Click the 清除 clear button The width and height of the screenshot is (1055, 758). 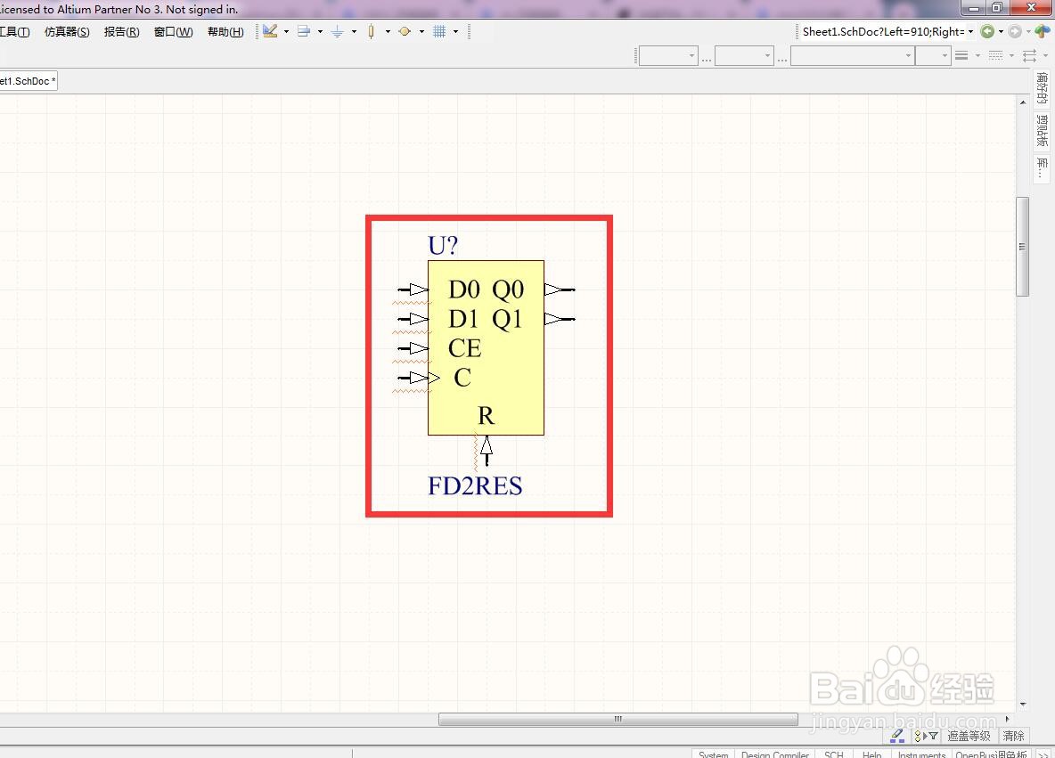coord(1013,736)
